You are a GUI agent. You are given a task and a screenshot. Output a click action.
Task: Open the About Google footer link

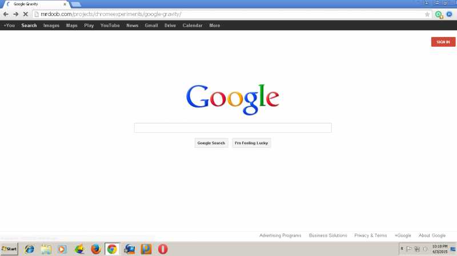[432, 235]
